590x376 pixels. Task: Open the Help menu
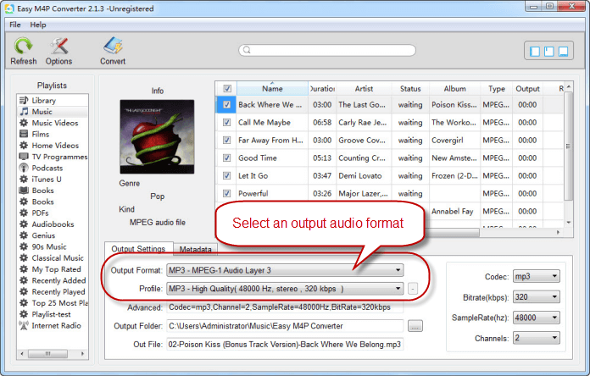[x=38, y=25]
